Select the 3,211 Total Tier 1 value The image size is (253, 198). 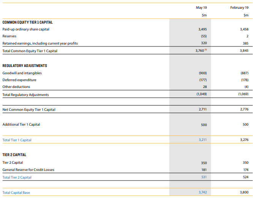coord(203,140)
